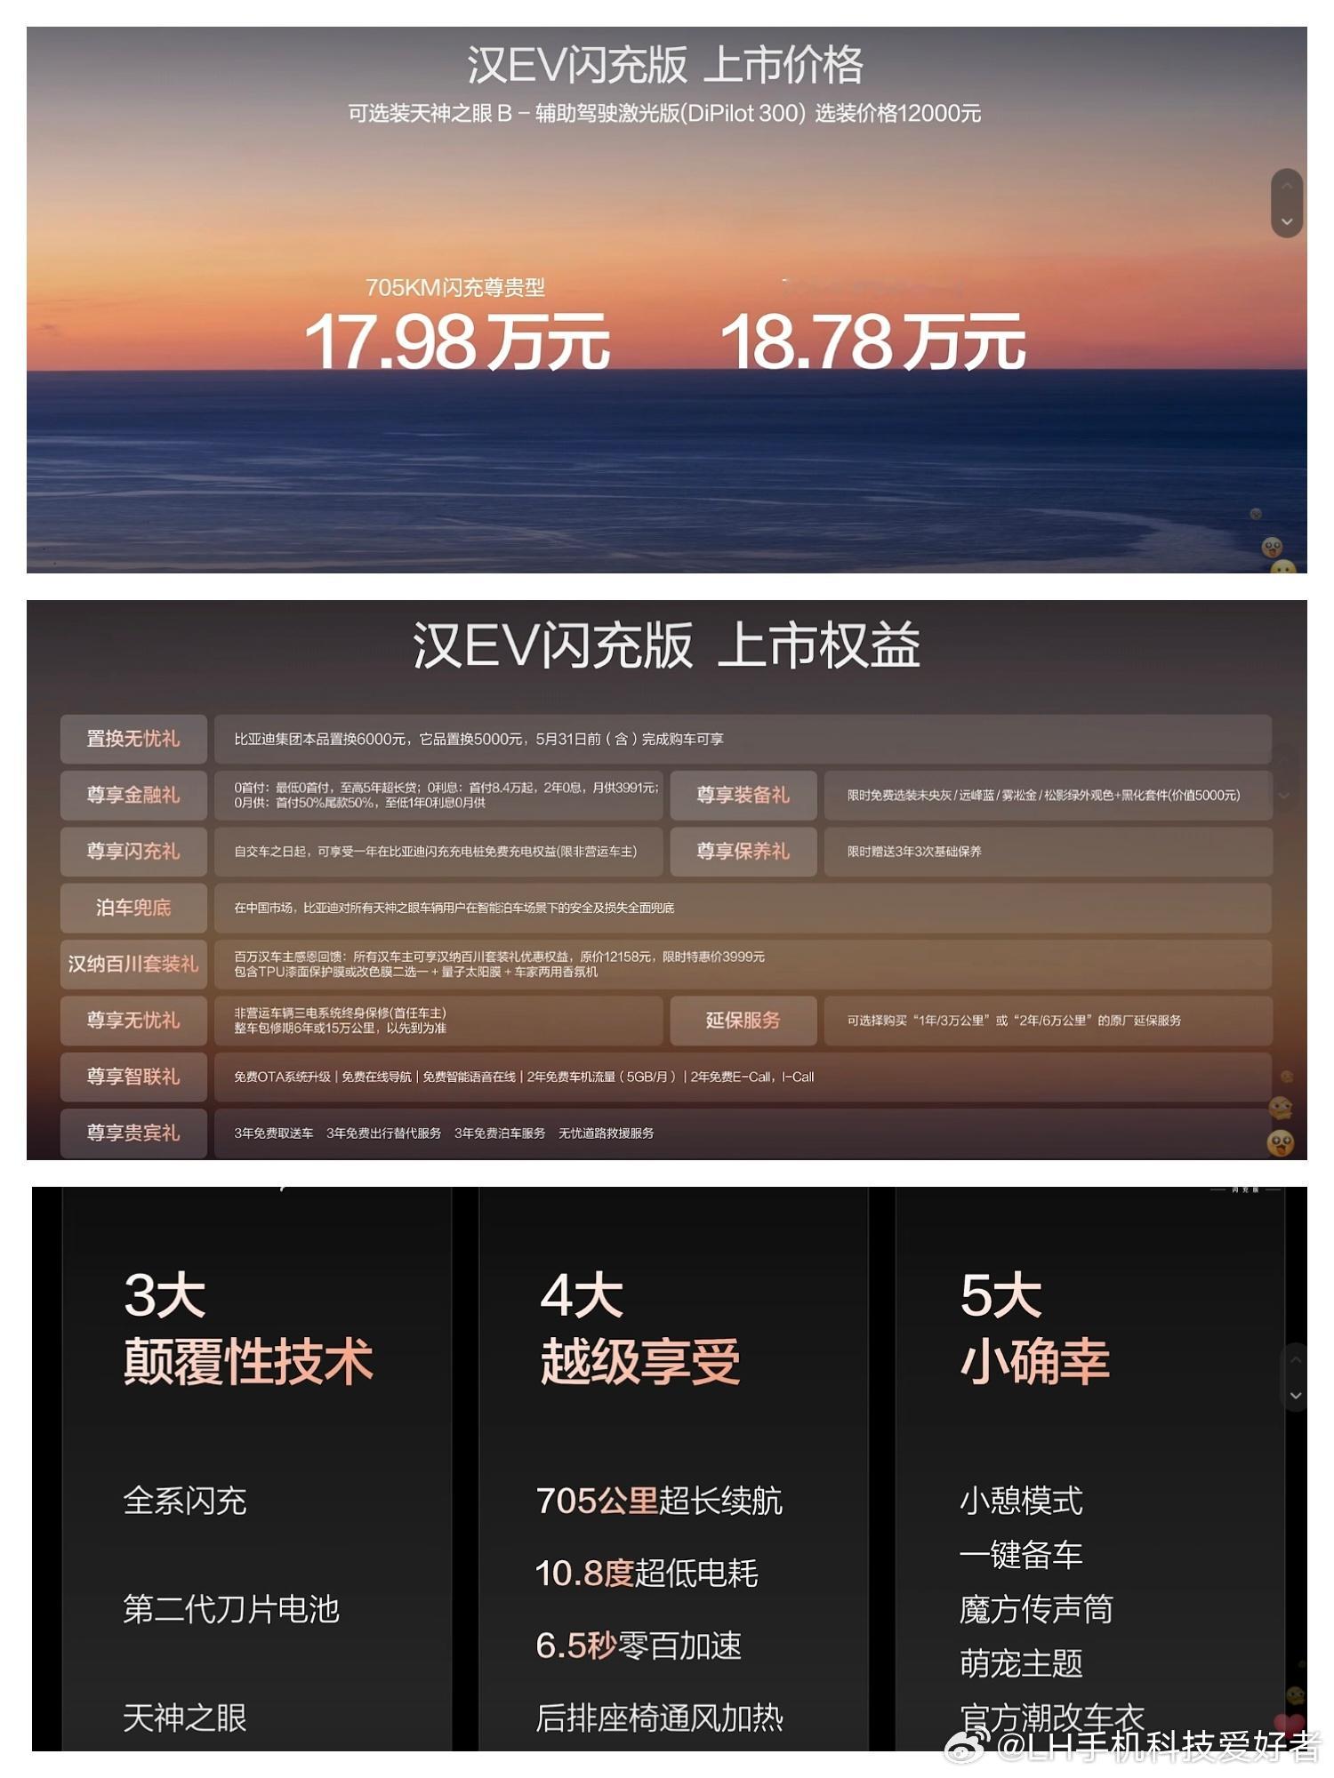Select the 18.78 万元 price
The width and height of the screenshot is (1334, 1778).
click(x=873, y=342)
